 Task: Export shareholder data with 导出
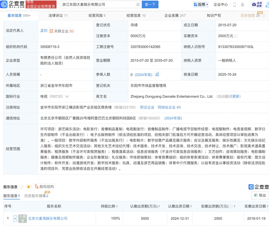point(260,195)
